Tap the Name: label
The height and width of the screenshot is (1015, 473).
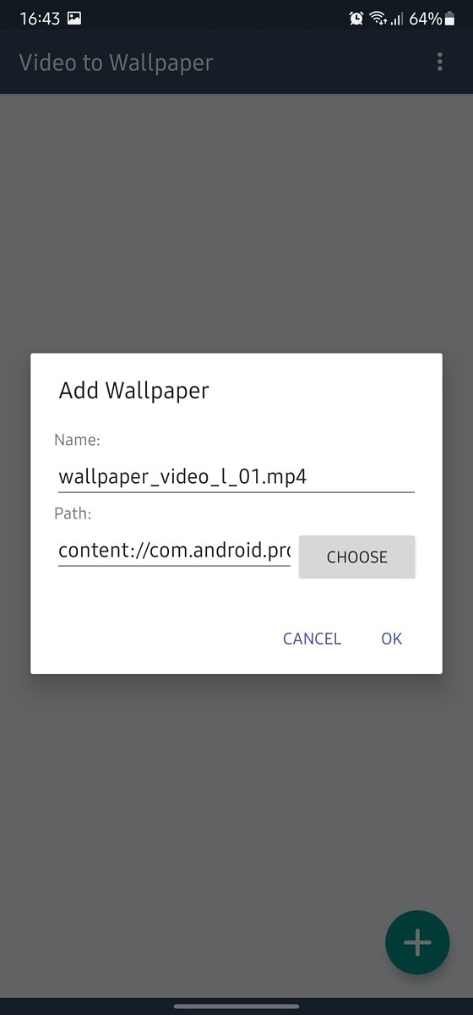click(77, 440)
